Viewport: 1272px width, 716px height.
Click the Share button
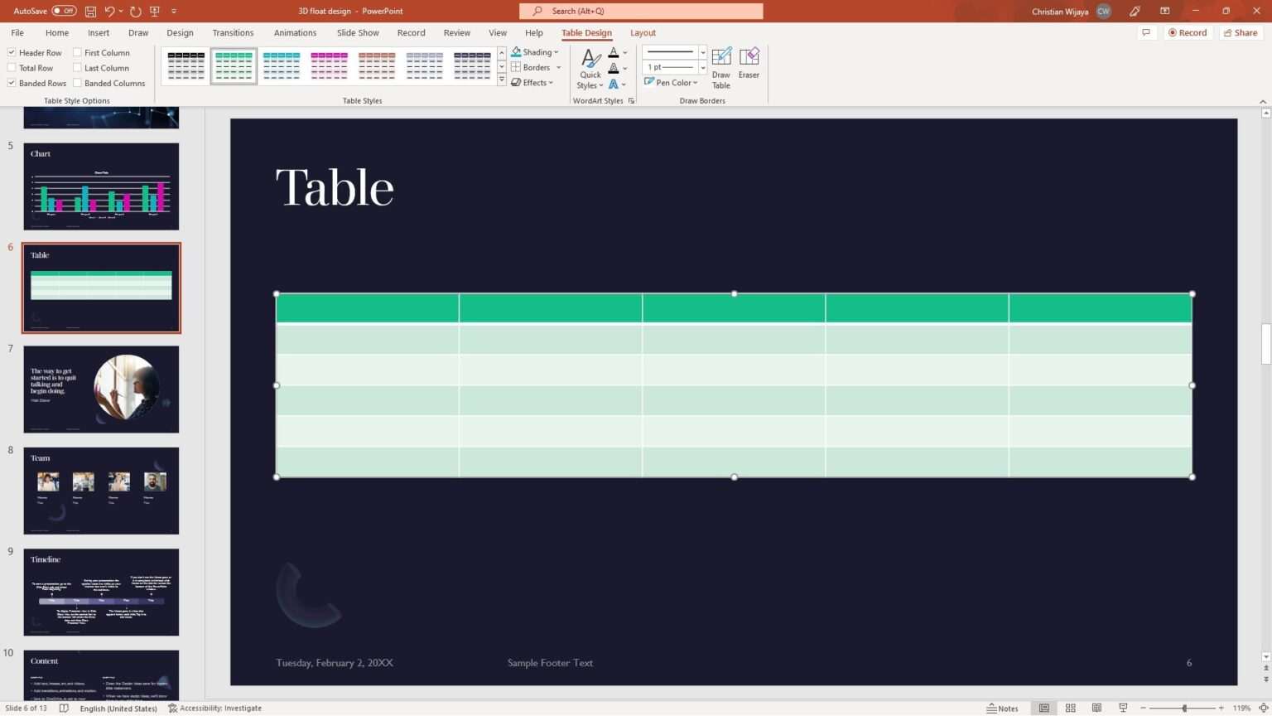pos(1241,33)
